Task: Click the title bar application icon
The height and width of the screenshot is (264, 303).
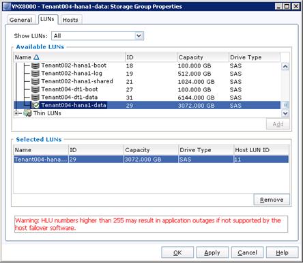Action: coord(7,6)
